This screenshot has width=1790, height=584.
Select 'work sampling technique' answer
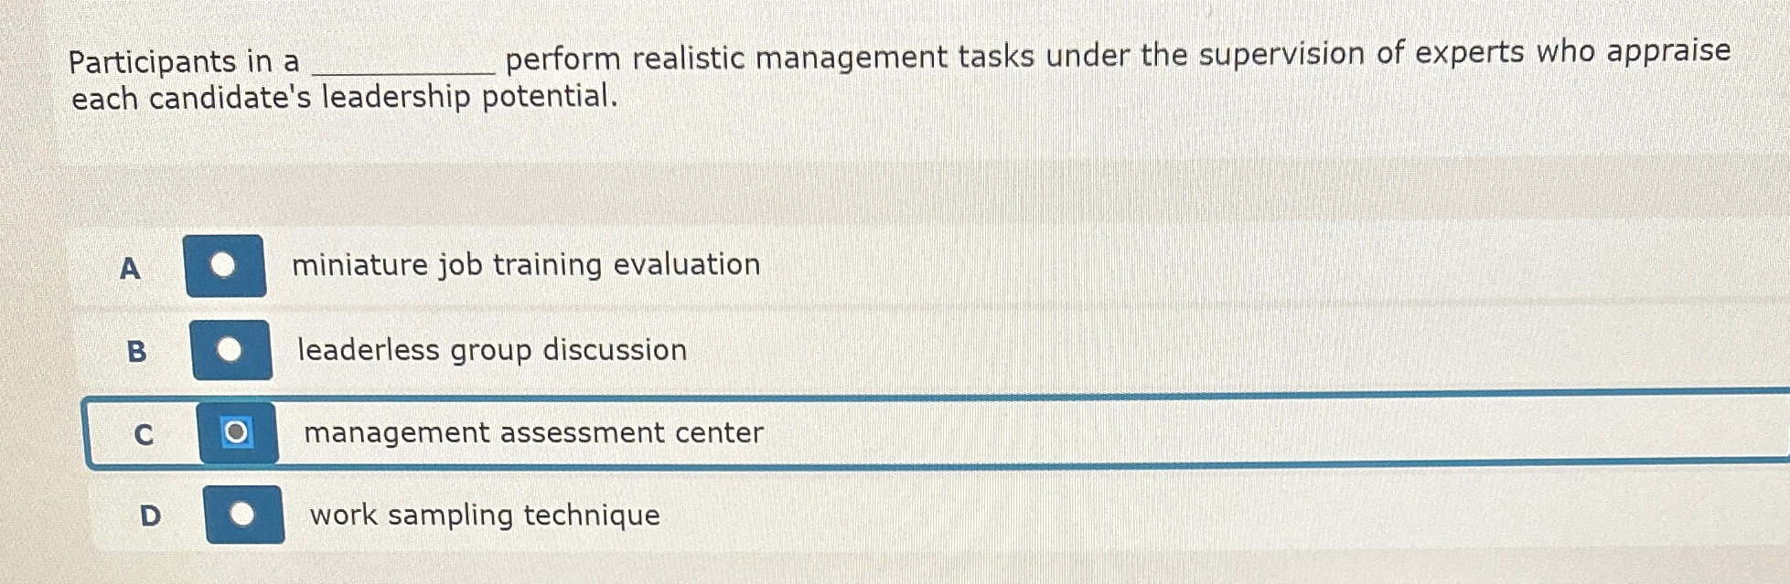point(484,516)
